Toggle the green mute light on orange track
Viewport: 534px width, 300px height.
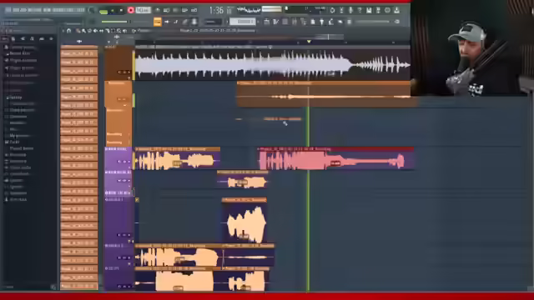[133, 100]
